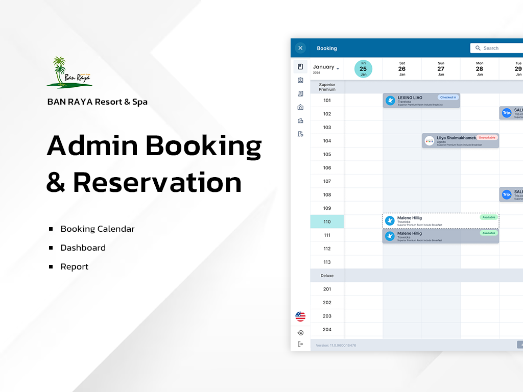
Task: Click the Trip.com icon on room 102 booking
Action: click(506, 113)
